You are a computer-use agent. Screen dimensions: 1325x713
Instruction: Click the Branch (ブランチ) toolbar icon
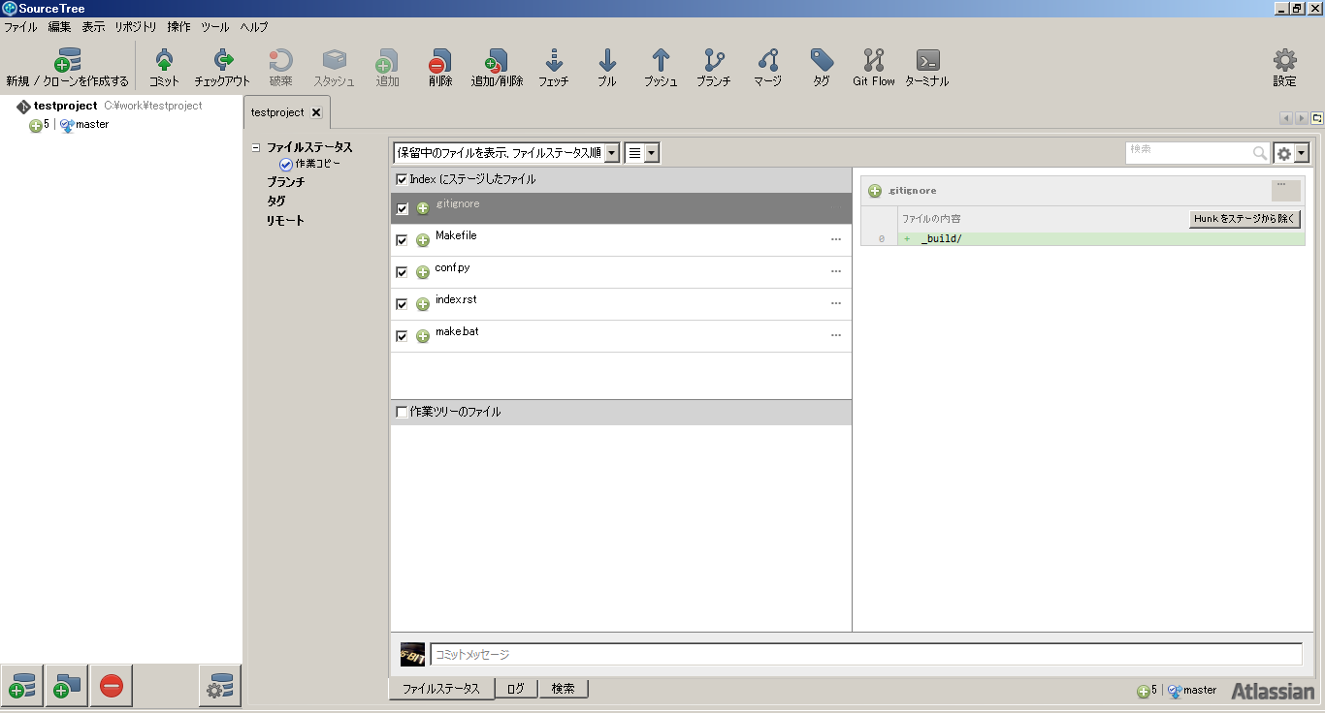pos(713,61)
